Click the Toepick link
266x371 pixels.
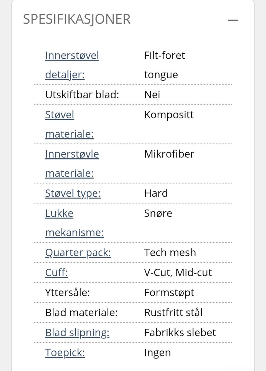(x=65, y=352)
